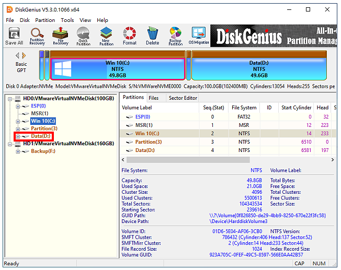The image size is (341, 270).
Task: Click the Seq.(Stat) column header
Action: tap(213, 108)
